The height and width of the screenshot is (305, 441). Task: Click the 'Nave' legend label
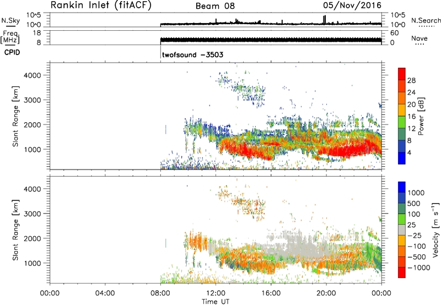pyautogui.click(x=420, y=39)
